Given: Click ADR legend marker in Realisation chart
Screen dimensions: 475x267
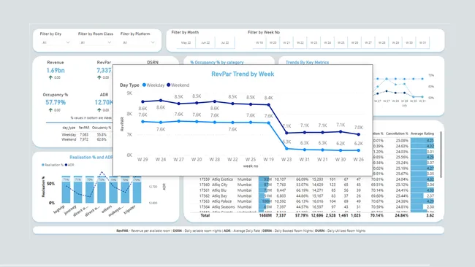Looking at the screenshot, I should pos(66,165).
